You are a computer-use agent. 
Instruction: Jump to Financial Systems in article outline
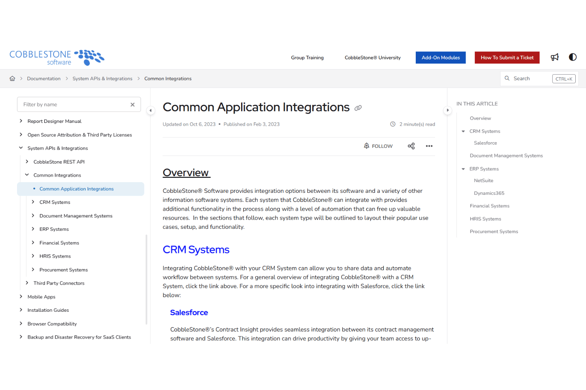tap(490, 206)
